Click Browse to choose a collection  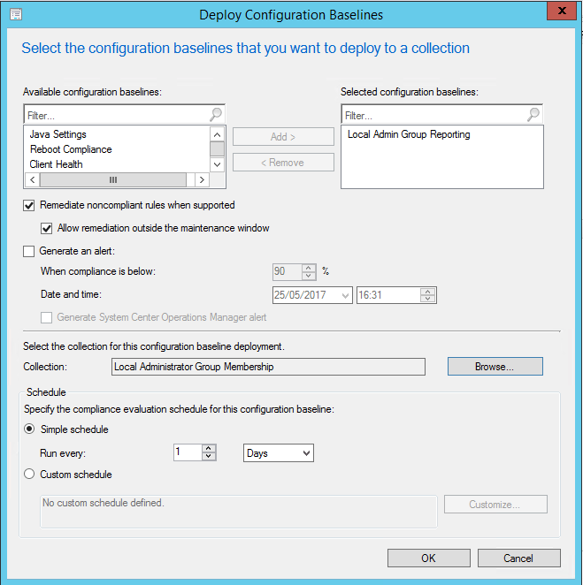(x=495, y=367)
